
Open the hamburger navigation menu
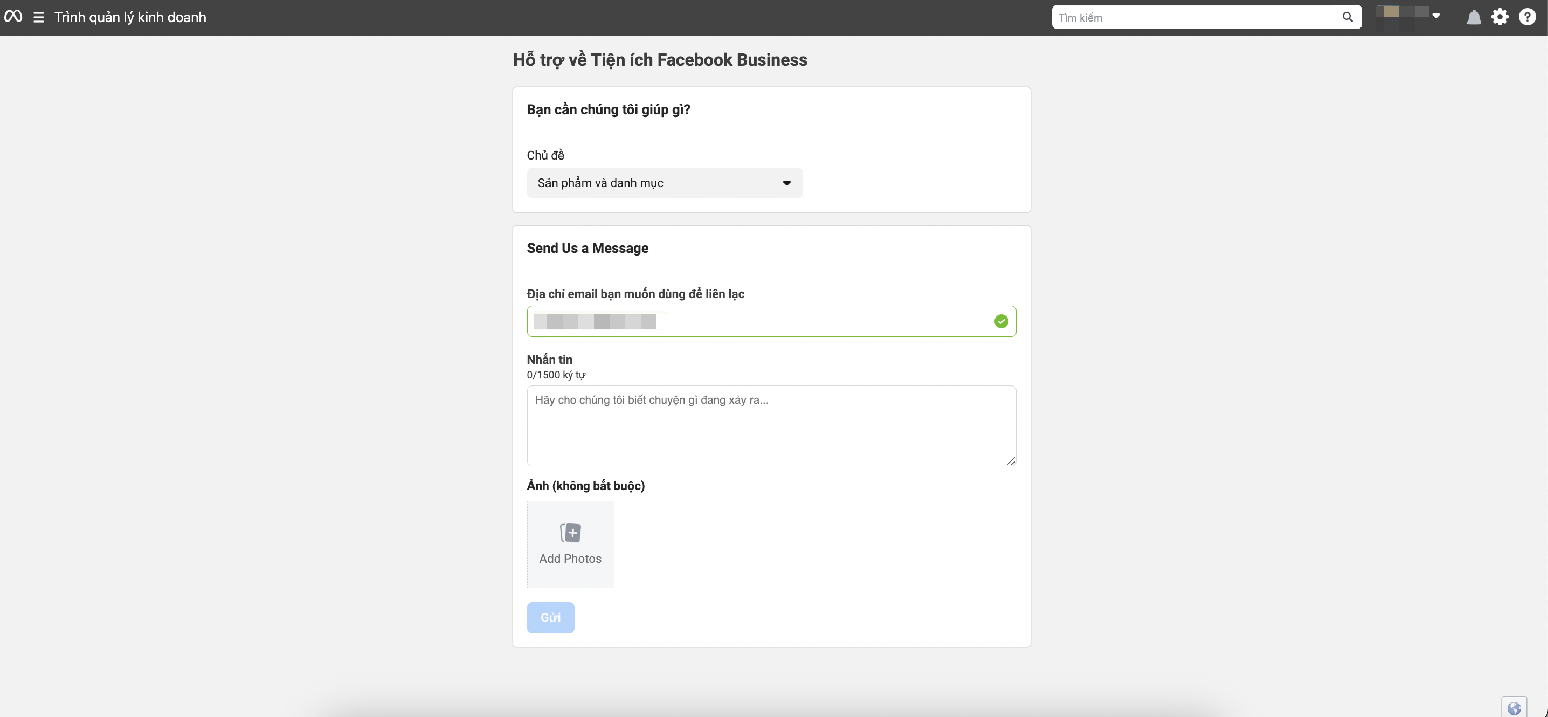[38, 17]
